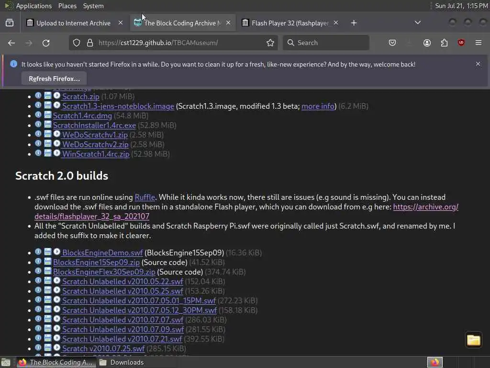The height and width of the screenshot is (368, 490).
Task: Open Scratch Unlabelled v2010.07.09.swf link
Action: (x=123, y=329)
